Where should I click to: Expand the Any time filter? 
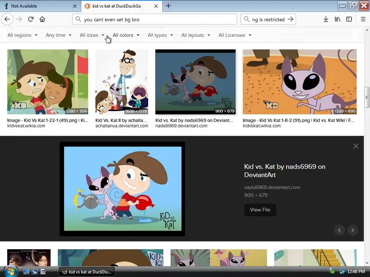(x=59, y=35)
